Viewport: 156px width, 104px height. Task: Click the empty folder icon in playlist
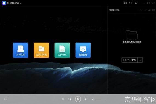[x=132, y=35]
